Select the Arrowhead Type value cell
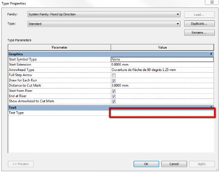Image resolution: width=219 pixels, height=172 pixels. (x=162, y=70)
